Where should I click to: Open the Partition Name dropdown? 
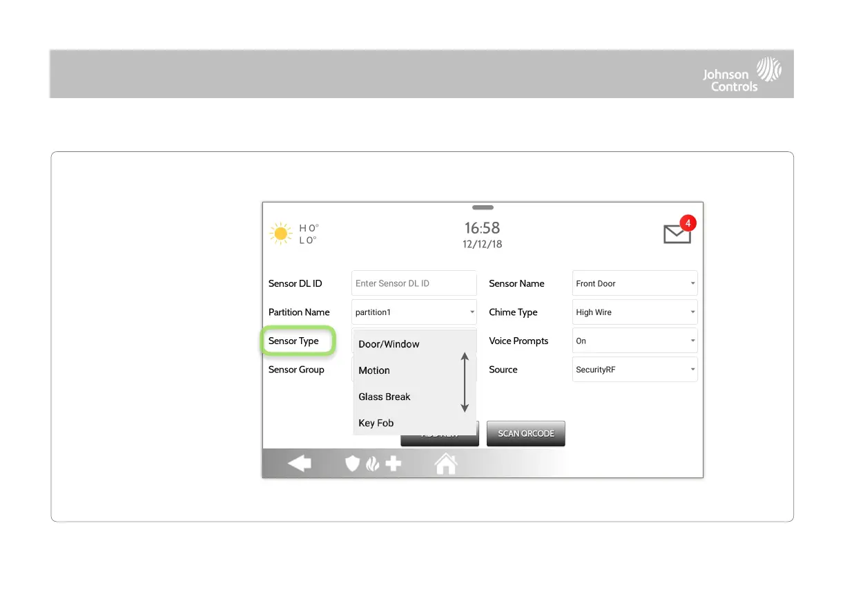pyautogui.click(x=414, y=312)
